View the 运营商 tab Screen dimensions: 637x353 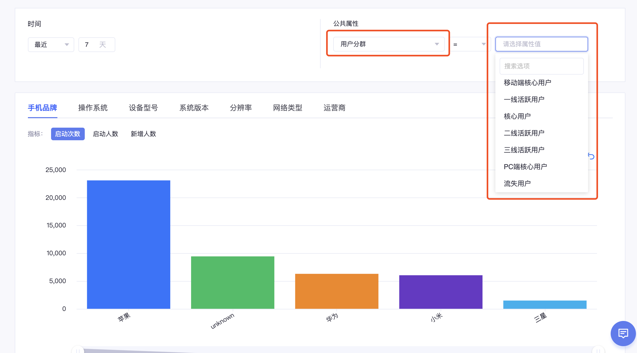(335, 108)
